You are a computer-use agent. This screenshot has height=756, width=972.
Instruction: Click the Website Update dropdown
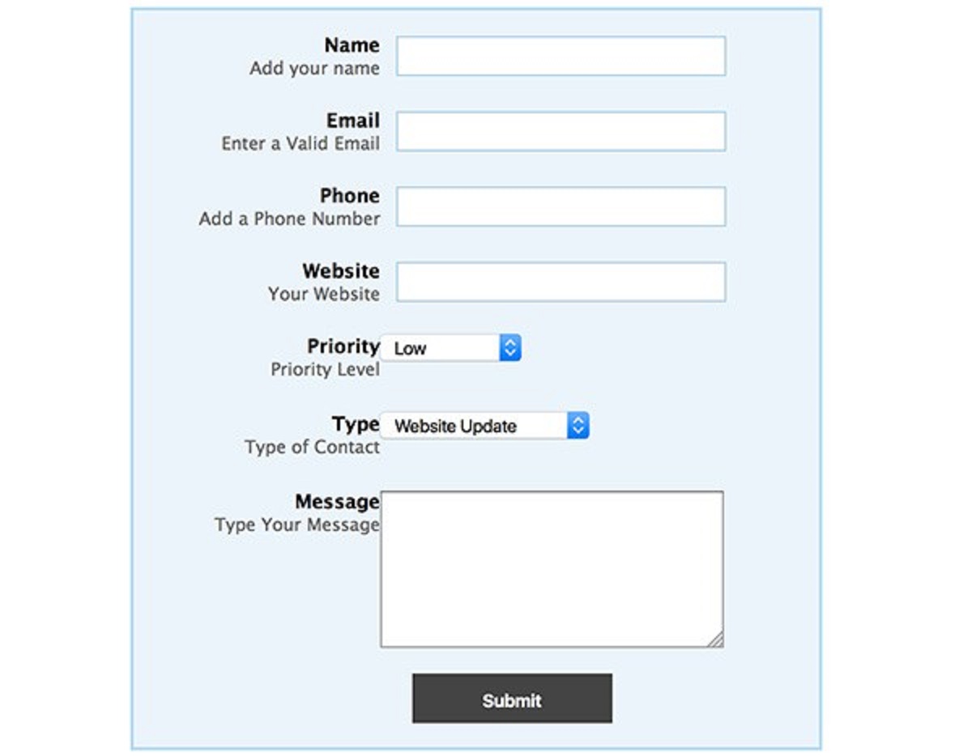[470, 425]
